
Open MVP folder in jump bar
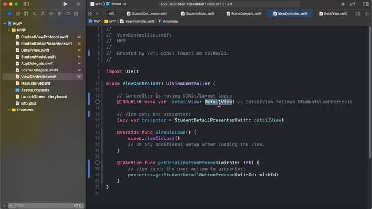tap(110, 21)
